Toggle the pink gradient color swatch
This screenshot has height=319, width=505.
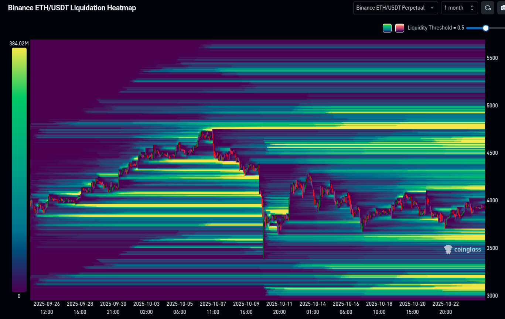(399, 28)
